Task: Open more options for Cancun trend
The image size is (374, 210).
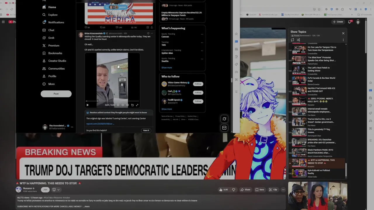Action: (202, 34)
